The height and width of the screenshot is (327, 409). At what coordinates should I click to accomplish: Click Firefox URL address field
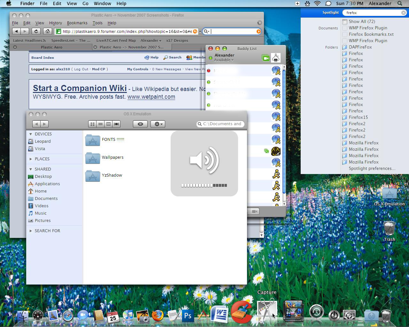coord(127,31)
